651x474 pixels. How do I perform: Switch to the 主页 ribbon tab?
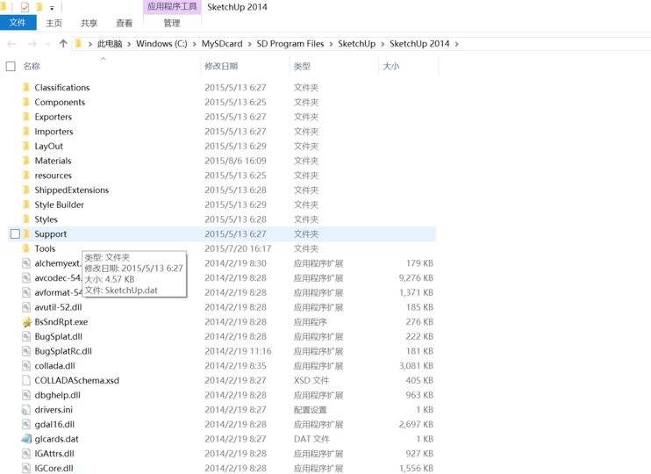click(54, 23)
